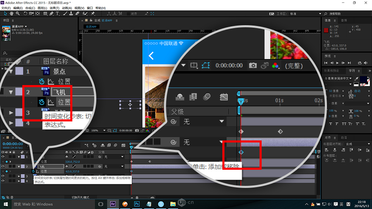This screenshot has height=209, width=372.
Task: Open the 动画(A) menu
Action: tap(67, 8)
